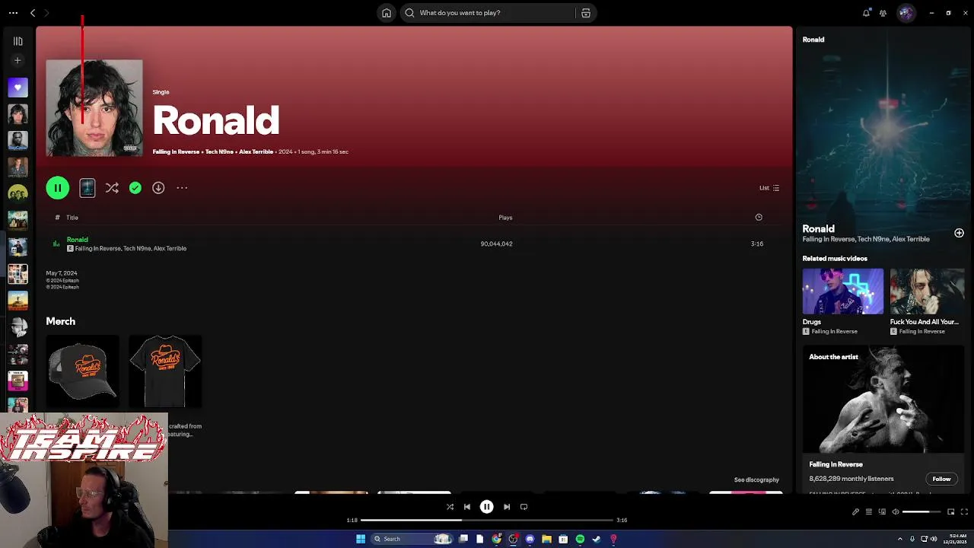Viewport: 974px width, 548px height.
Task: Click the Windows taskbar Search box
Action: tap(412, 539)
